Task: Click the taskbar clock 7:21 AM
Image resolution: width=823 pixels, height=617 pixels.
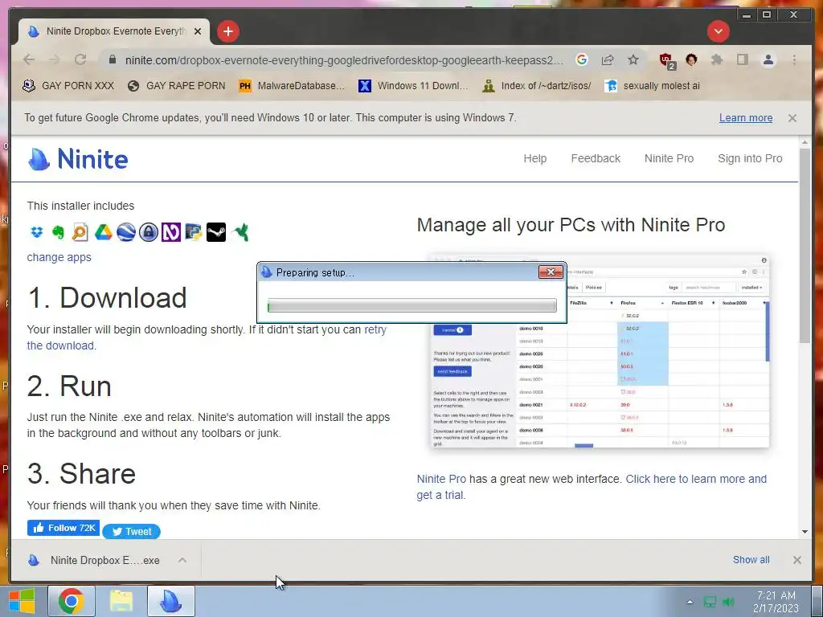Action: point(776,602)
